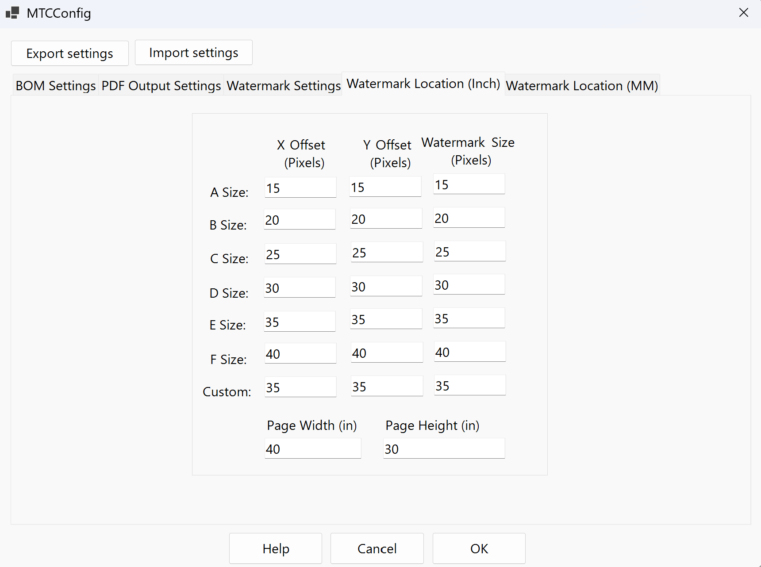
Task: Click the Custom X Offset field
Action: click(300, 387)
